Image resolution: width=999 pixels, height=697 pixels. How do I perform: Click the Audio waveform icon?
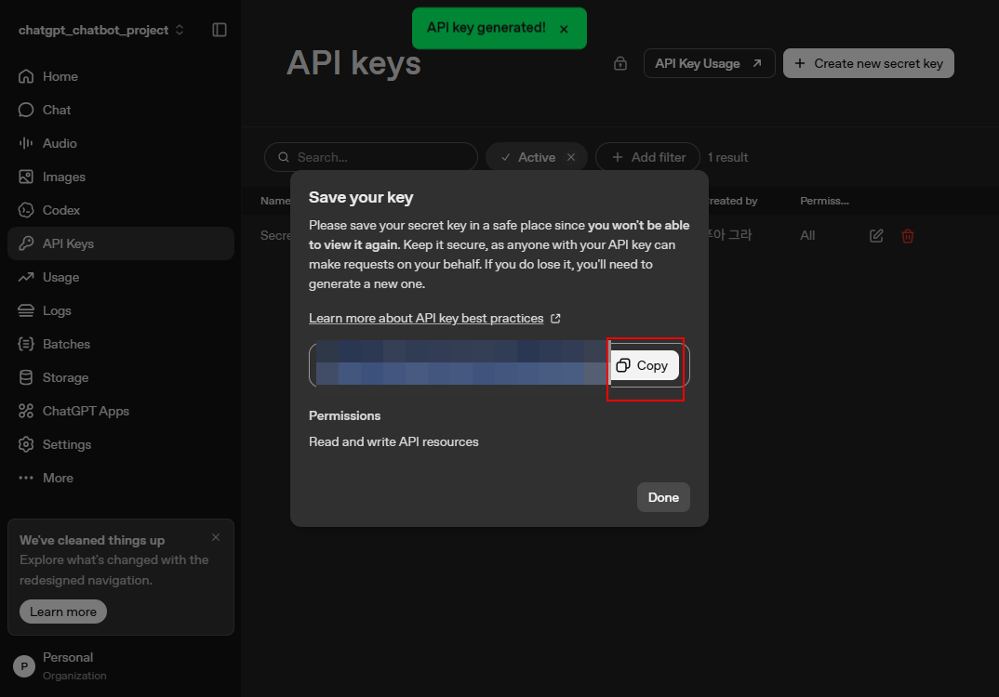tap(26, 143)
